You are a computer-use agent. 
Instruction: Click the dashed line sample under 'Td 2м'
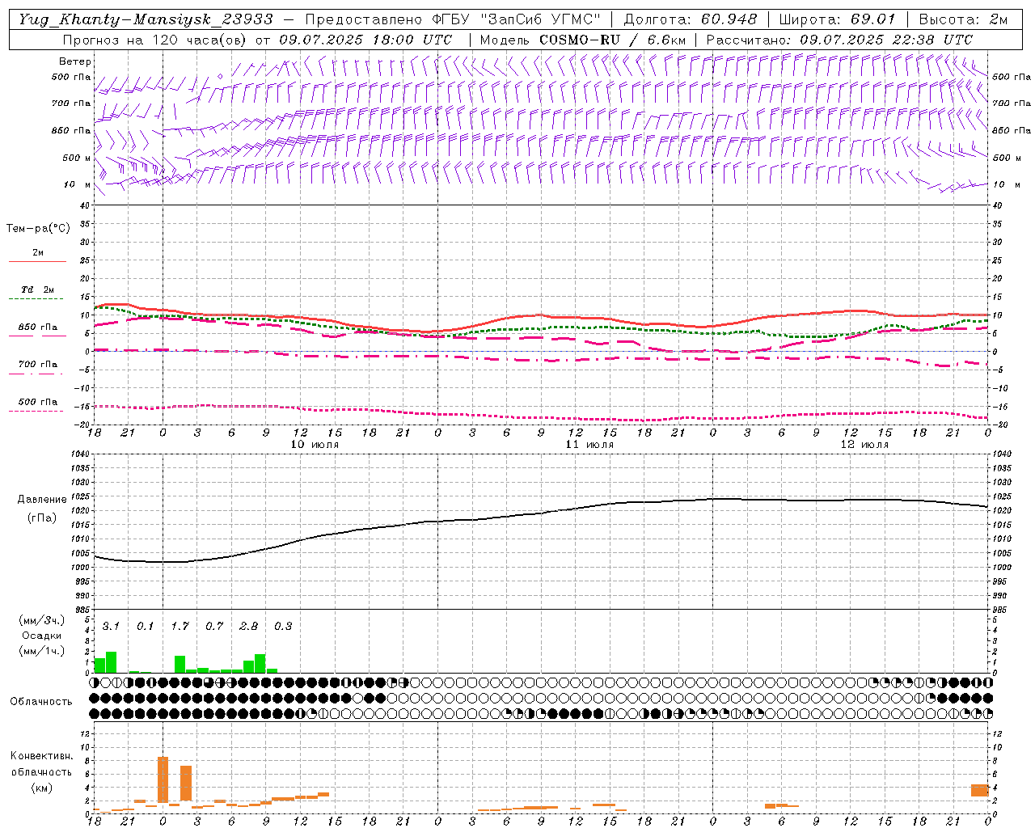click(37, 299)
